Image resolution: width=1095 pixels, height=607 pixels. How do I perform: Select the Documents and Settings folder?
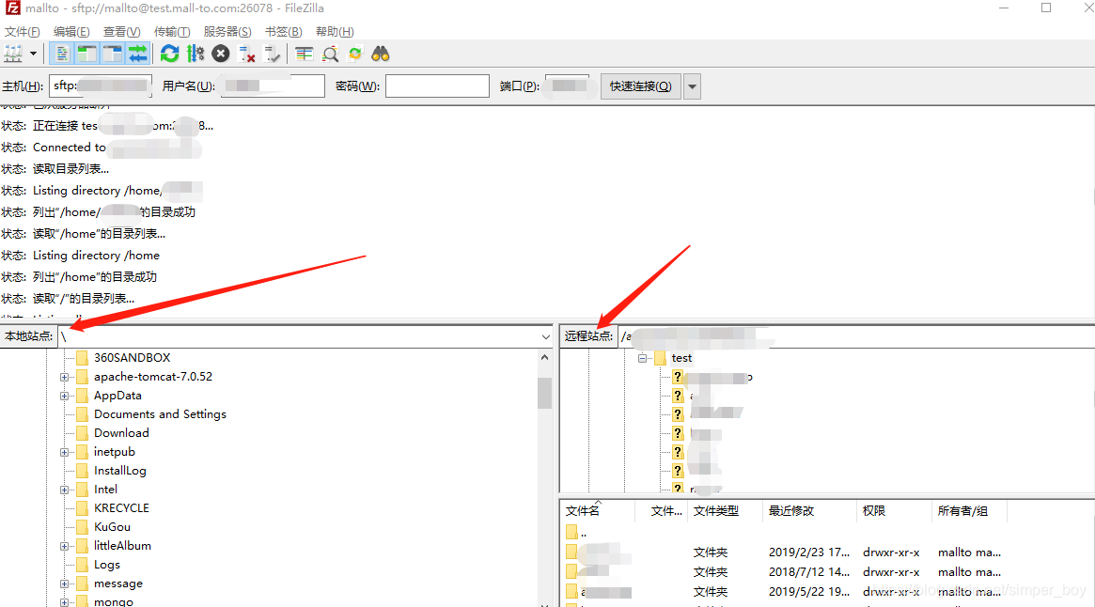tap(160, 414)
